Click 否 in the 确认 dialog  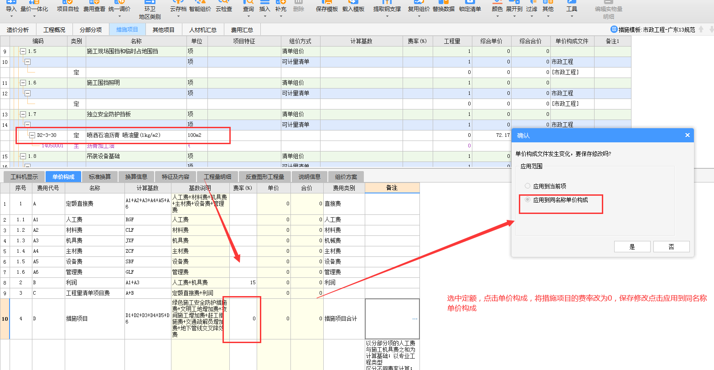pyautogui.click(x=672, y=247)
